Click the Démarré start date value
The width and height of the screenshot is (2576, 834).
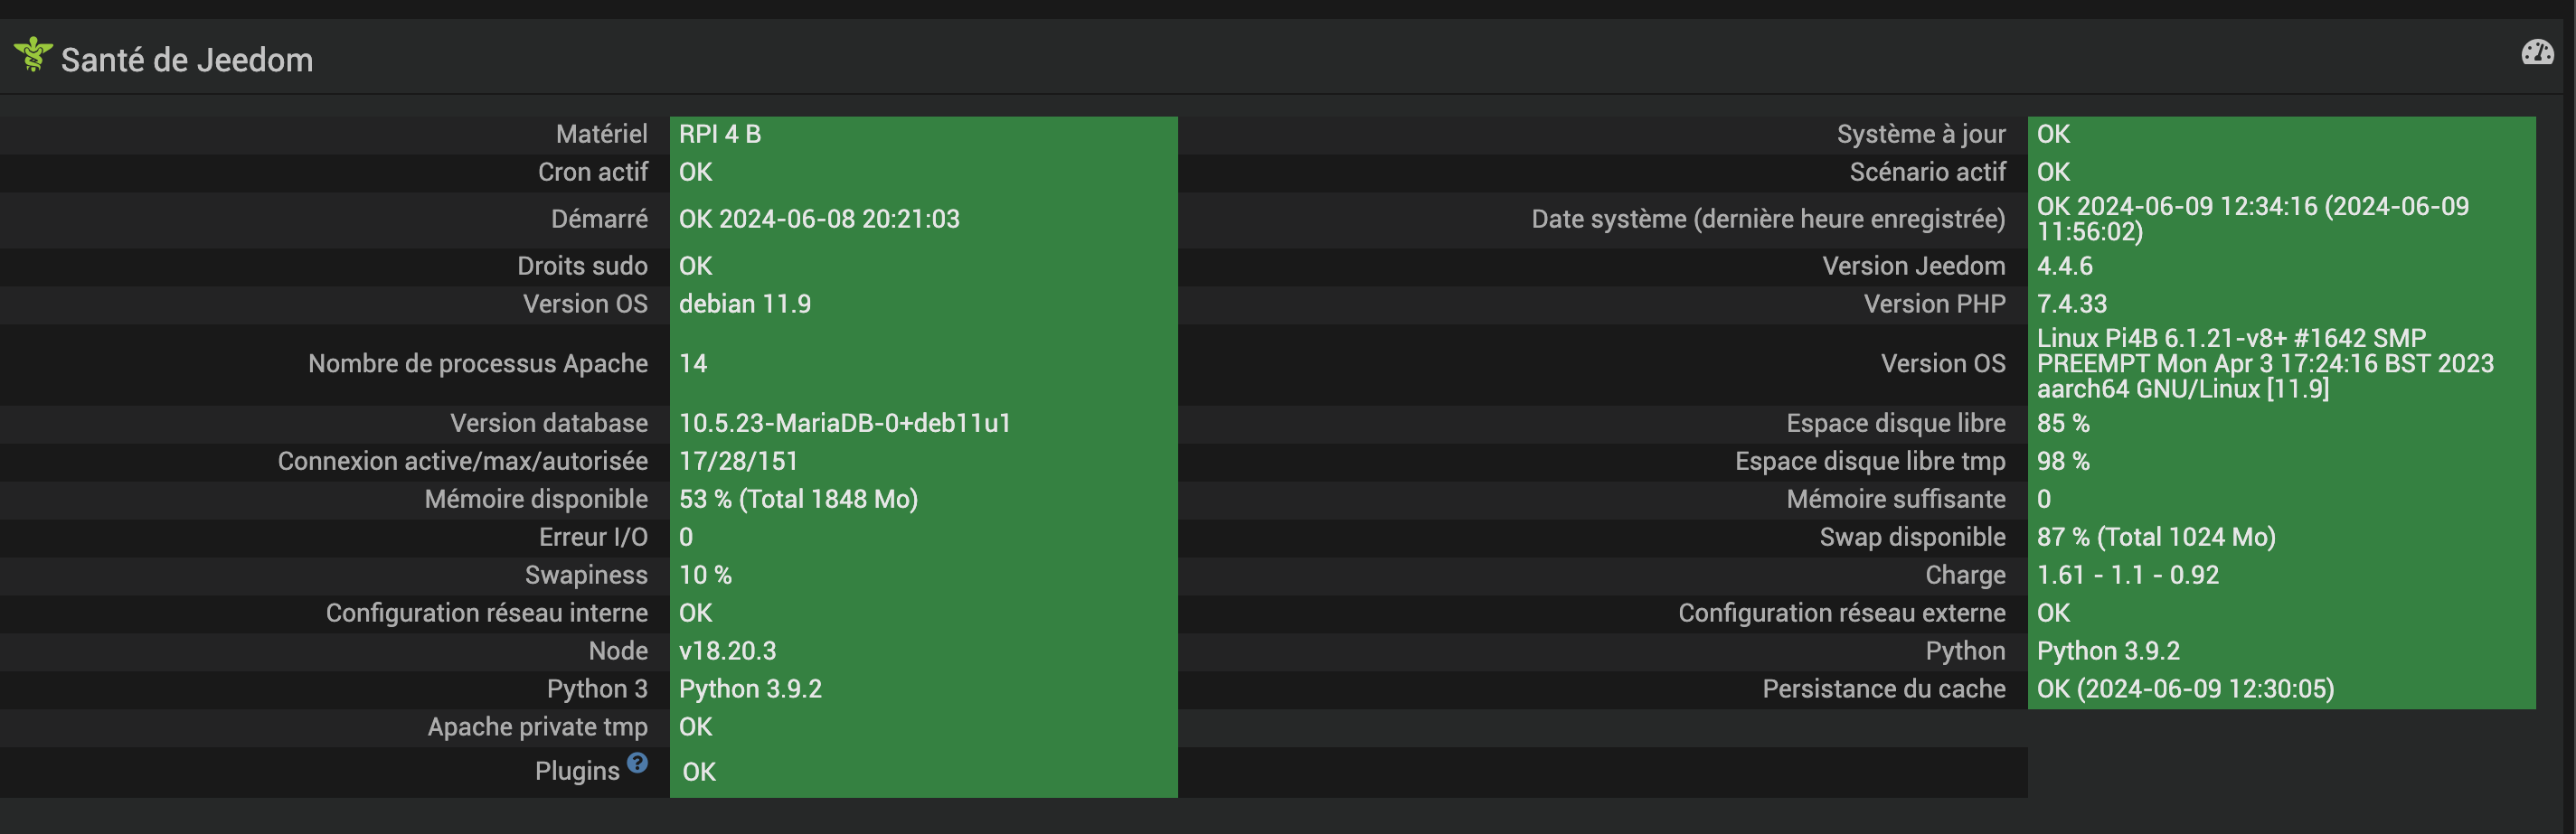pos(819,219)
